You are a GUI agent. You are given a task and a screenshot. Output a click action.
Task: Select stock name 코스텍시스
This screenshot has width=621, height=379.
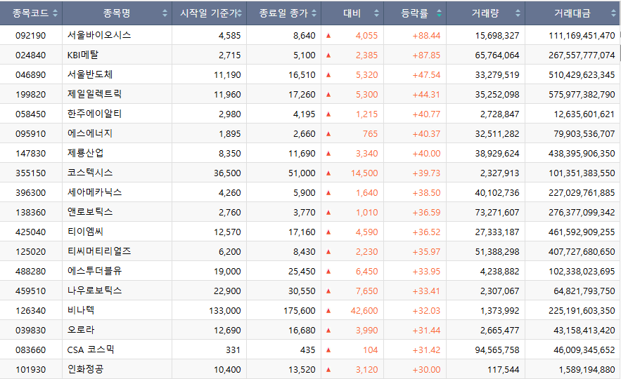pos(90,173)
